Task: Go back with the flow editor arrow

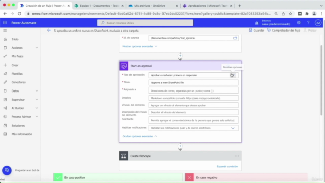Action: coord(49,30)
